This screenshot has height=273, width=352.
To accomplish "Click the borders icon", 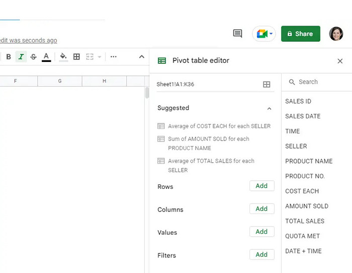I will pos(76,57).
